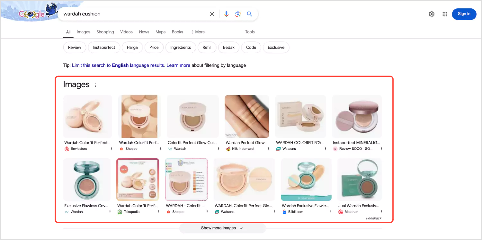The height and width of the screenshot is (240, 482).
Task: Click the Tokopedia favicon
Action: point(120,212)
